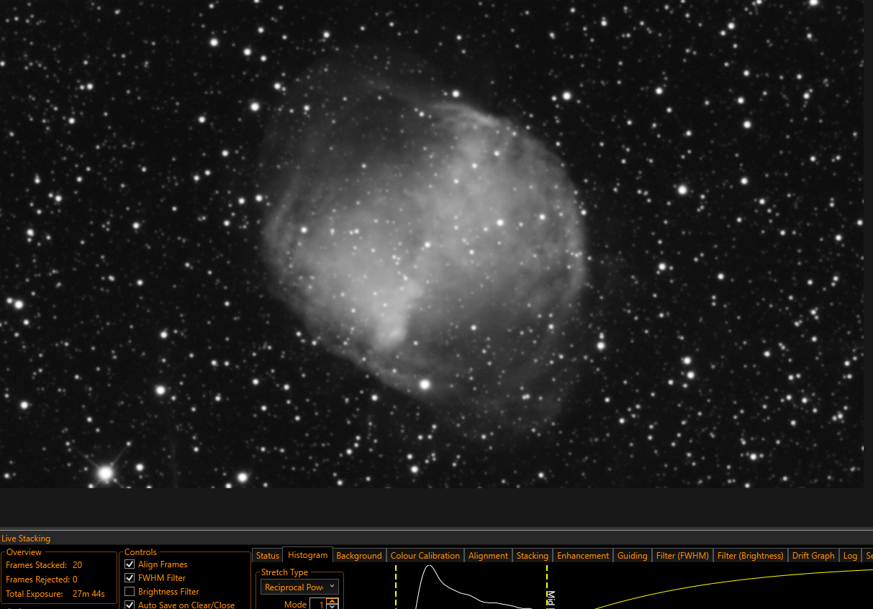Open the Background tab
Screen dimensions: 873x609
coord(359,556)
